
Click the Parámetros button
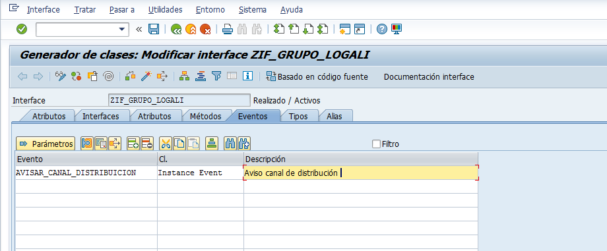point(46,144)
